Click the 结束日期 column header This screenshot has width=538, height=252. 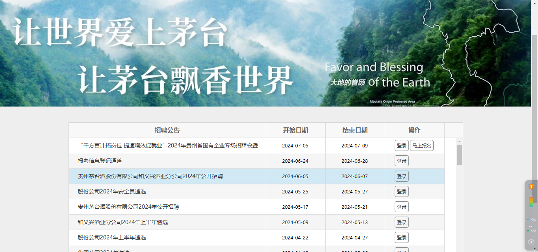355,130
